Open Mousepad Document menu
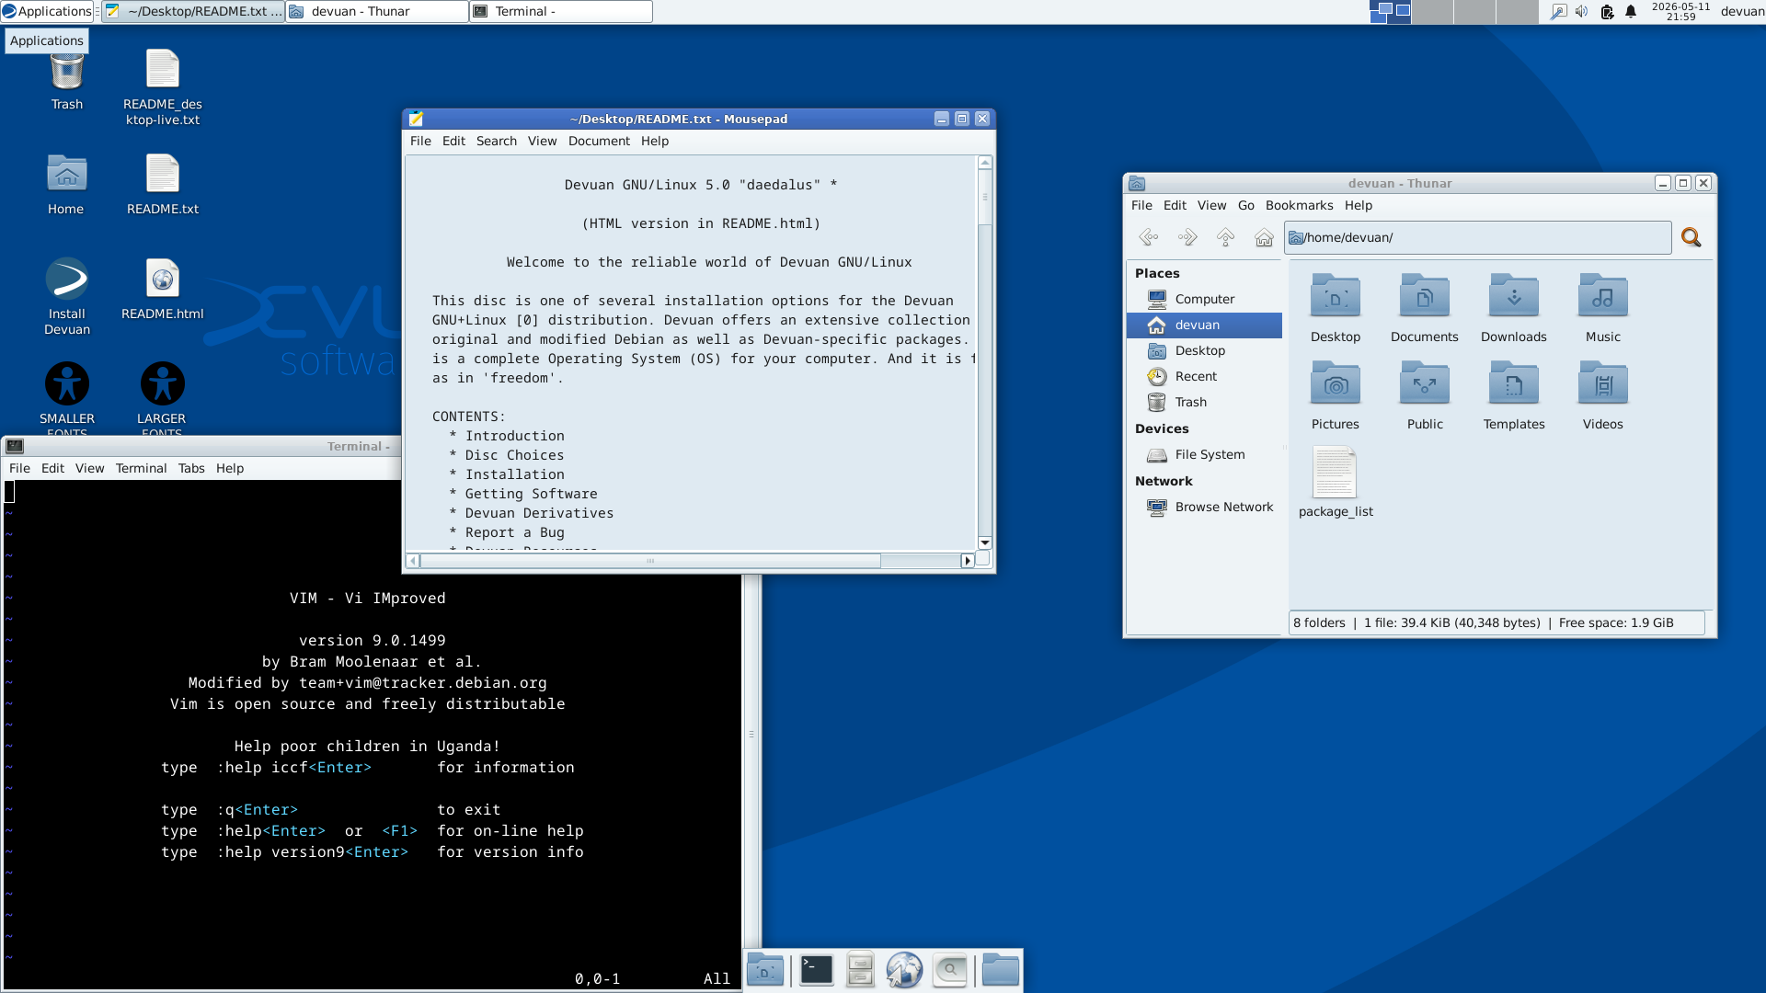 click(599, 141)
